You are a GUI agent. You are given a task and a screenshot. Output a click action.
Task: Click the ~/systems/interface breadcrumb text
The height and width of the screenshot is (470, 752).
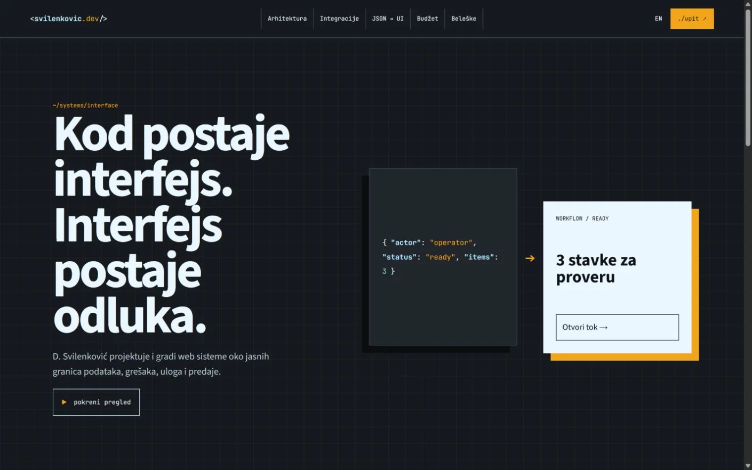click(x=85, y=106)
